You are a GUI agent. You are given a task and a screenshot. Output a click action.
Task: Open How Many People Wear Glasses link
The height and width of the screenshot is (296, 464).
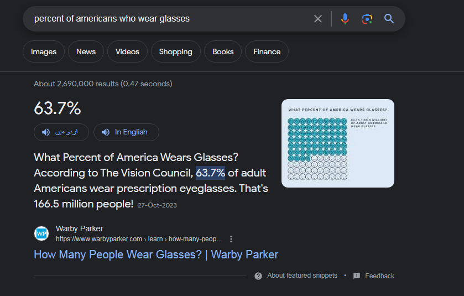(156, 255)
